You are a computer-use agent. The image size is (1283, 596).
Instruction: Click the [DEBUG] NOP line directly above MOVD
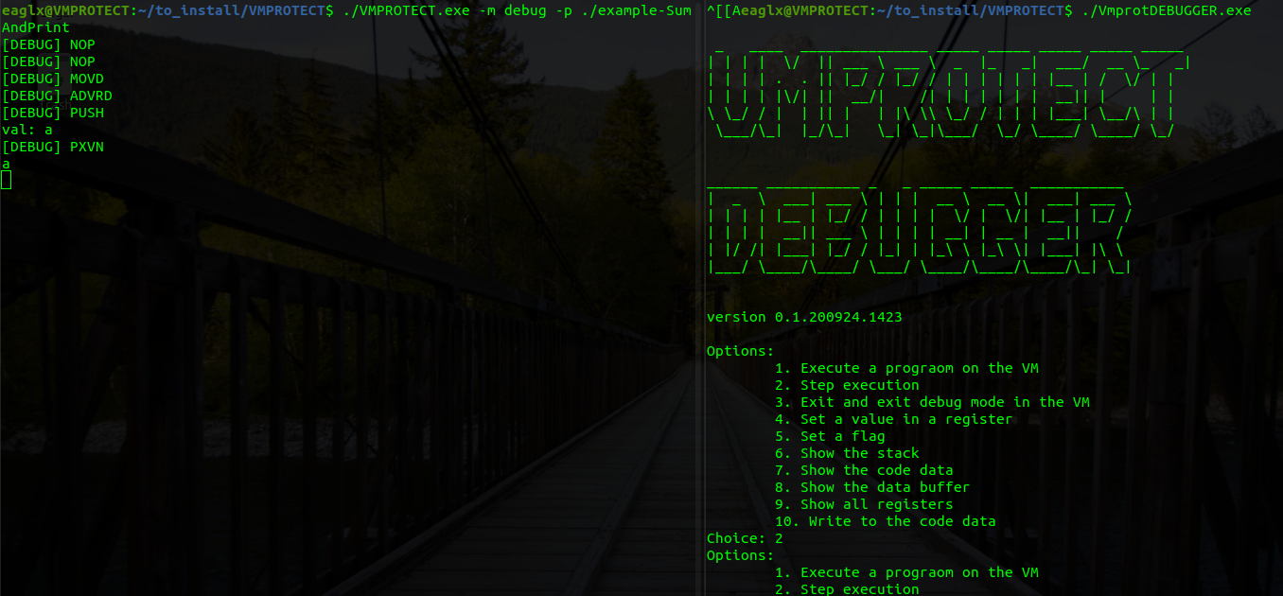[x=48, y=61]
